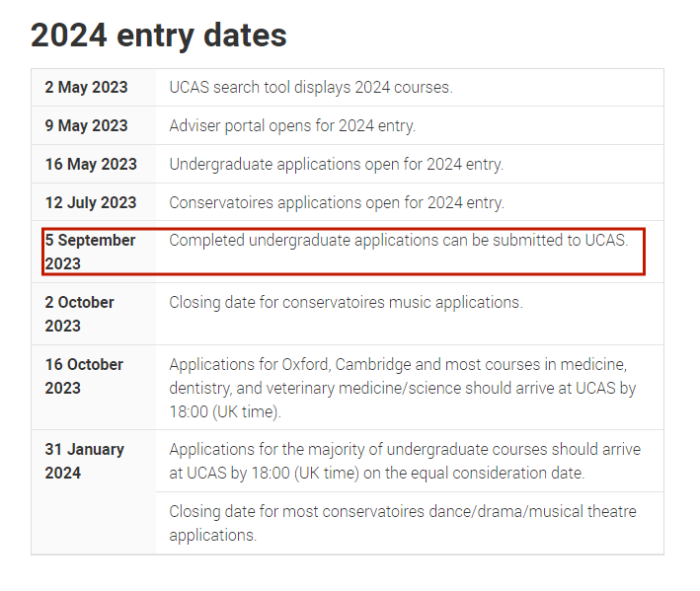Select the '12 July 2023' date cell

[94, 202]
